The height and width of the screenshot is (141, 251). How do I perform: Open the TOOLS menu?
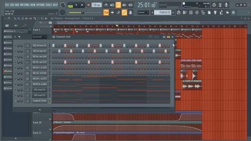coord(49,5)
